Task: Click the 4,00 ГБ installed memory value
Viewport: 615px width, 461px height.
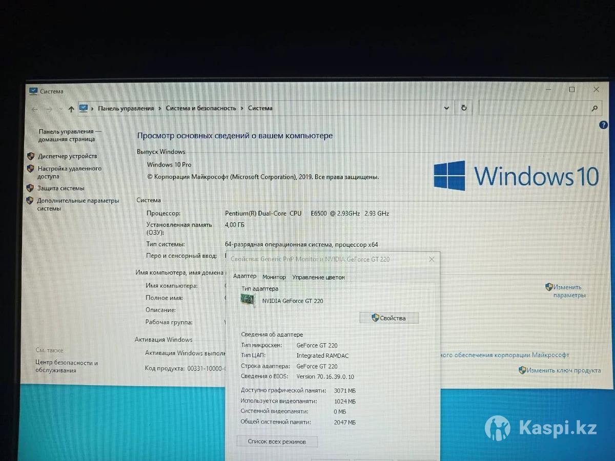Action: (235, 225)
